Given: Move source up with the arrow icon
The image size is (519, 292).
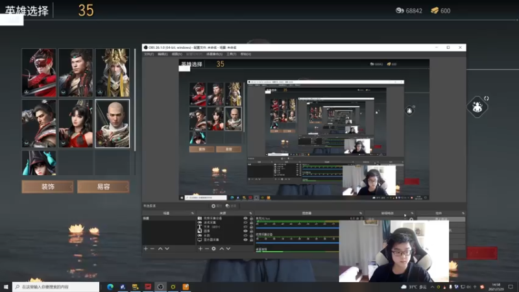Looking at the screenshot, I should coord(221,249).
